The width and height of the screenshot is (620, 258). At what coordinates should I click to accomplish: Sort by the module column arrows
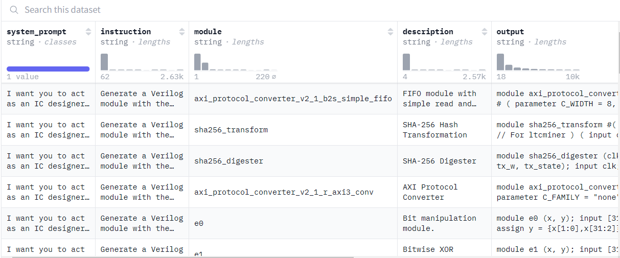tap(391, 32)
